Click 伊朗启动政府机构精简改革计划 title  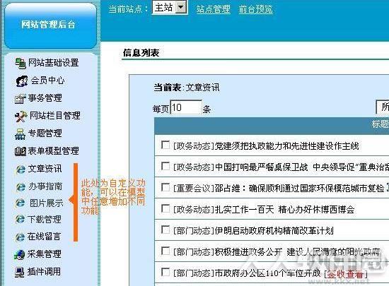(274, 231)
